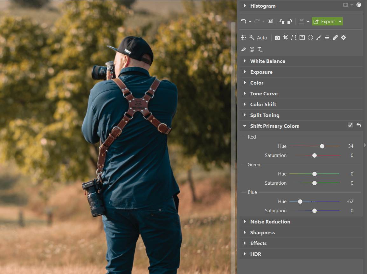Select the Gradient Filter tool

tap(327, 38)
